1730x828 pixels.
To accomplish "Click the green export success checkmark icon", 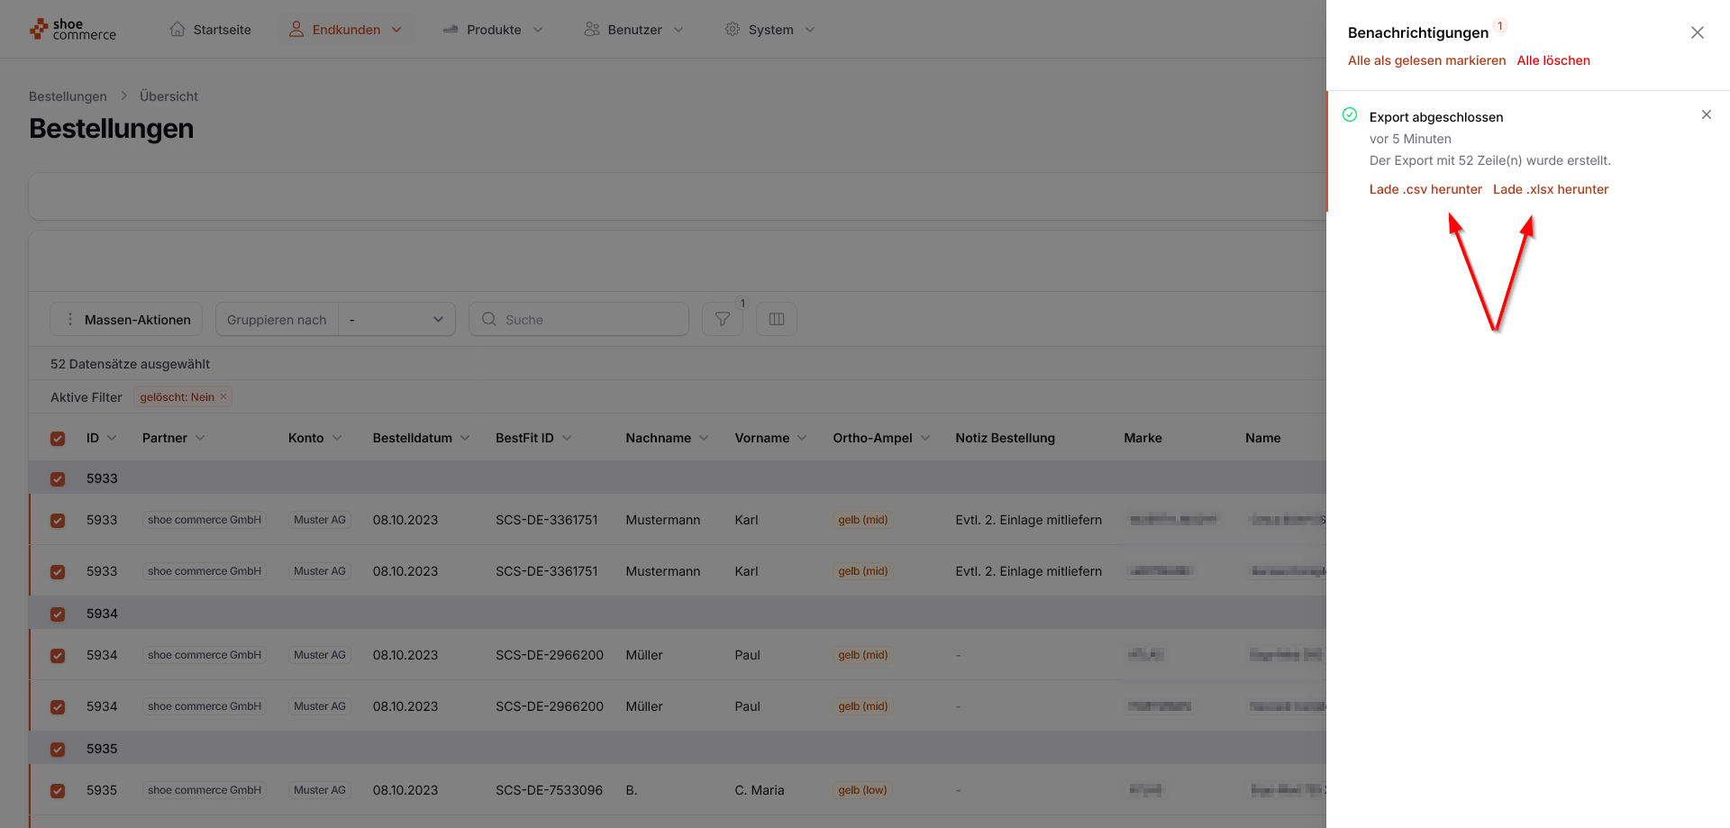I will tap(1350, 114).
